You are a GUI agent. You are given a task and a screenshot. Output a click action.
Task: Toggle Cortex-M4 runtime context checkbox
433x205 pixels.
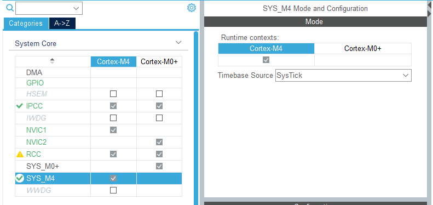266,60
